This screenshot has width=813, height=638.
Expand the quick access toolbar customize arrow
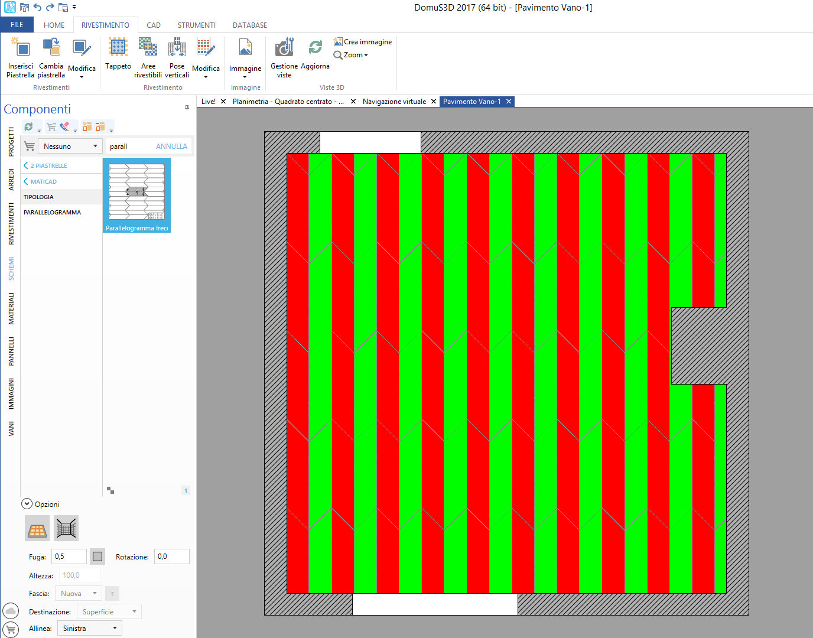tap(74, 8)
